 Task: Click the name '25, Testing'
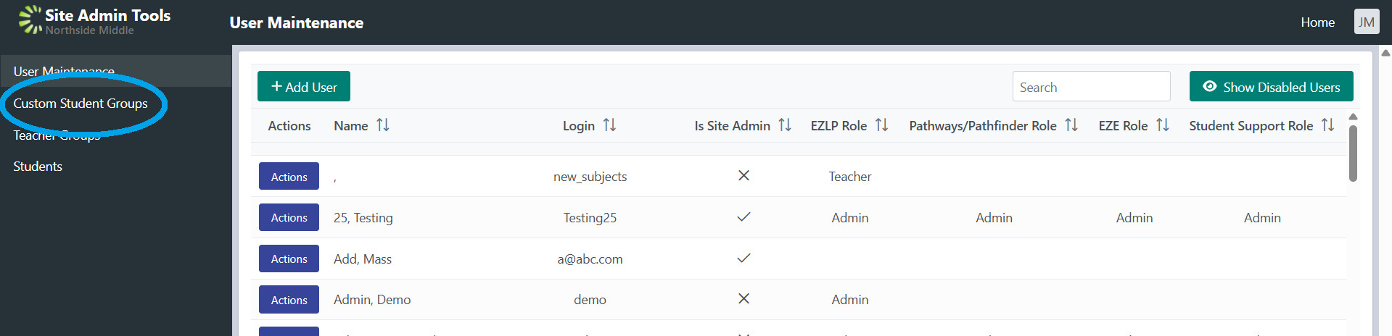[363, 218]
